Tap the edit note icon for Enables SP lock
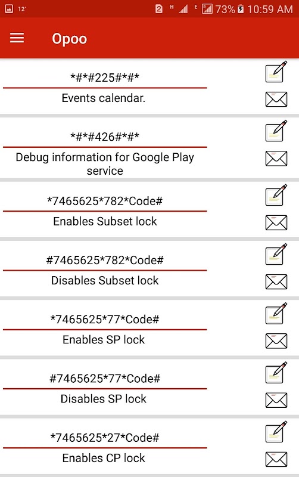Viewport: 299px width, 477px height. (276, 313)
